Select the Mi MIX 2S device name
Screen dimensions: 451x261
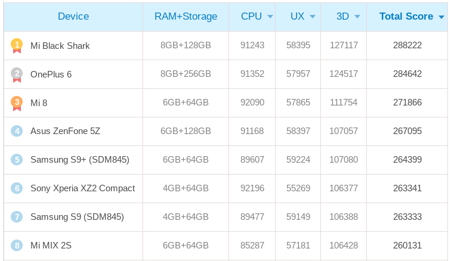coord(51,246)
